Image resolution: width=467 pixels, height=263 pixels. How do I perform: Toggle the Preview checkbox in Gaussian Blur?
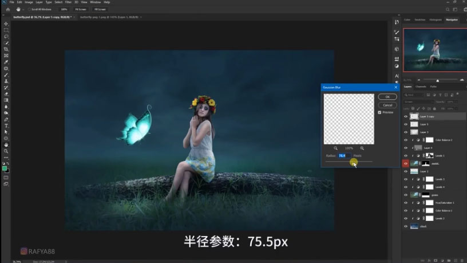click(379, 112)
